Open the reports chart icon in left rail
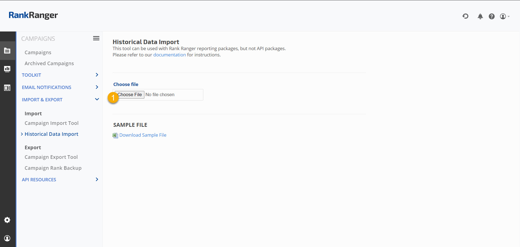This screenshot has width=520, height=247. click(x=7, y=69)
